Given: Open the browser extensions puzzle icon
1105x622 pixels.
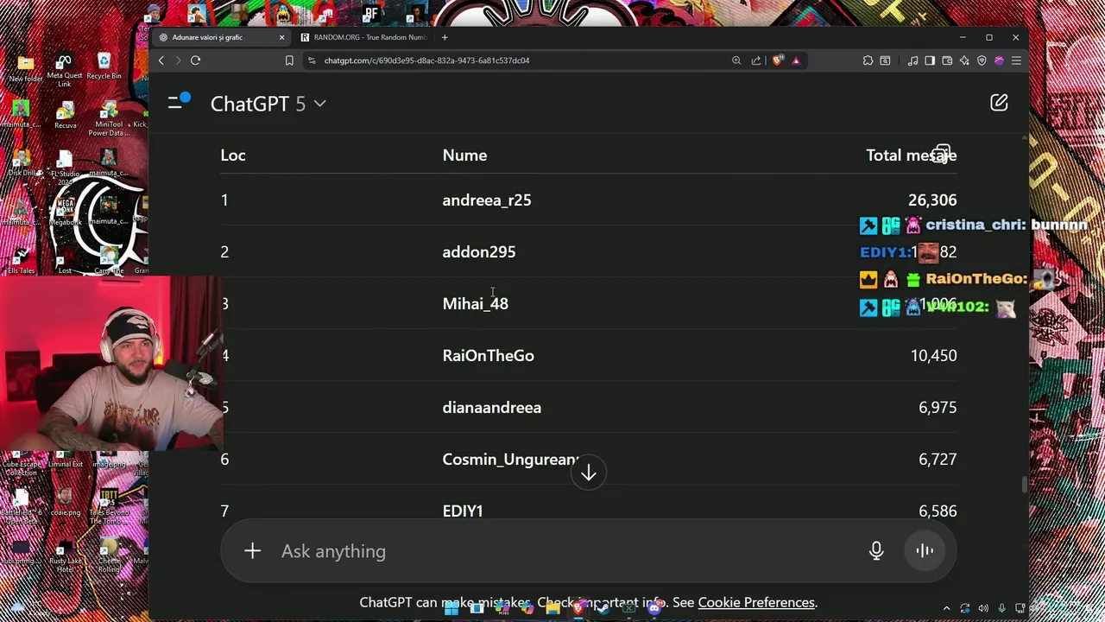Looking at the screenshot, I should point(868,60).
